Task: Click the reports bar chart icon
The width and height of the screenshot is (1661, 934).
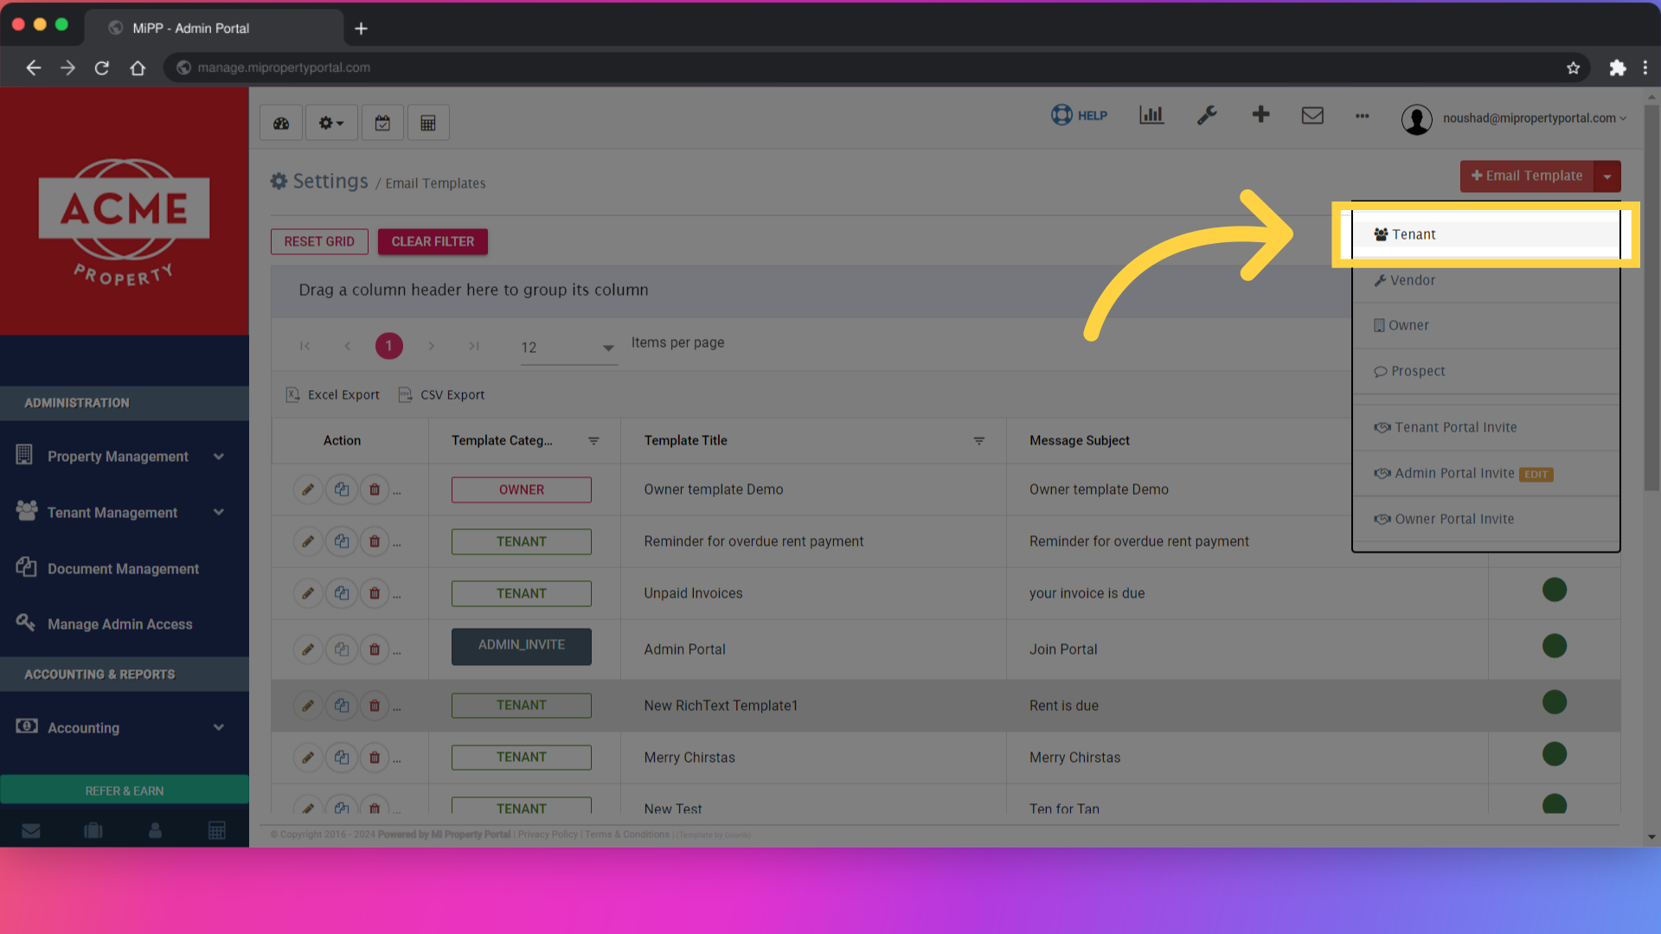Action: pos(1151,115)
